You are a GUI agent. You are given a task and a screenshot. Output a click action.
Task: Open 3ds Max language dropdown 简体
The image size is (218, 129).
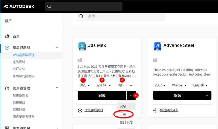coord(125,85)
